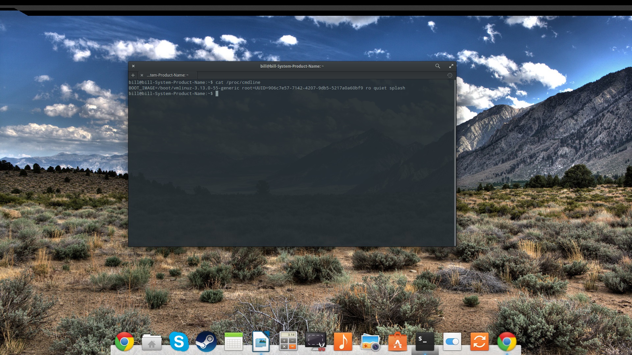The width and height of the screenshot is (632, 355).
Task: Launch the Music player from dock
Action: pyautogui.click(x=343, y=342)
